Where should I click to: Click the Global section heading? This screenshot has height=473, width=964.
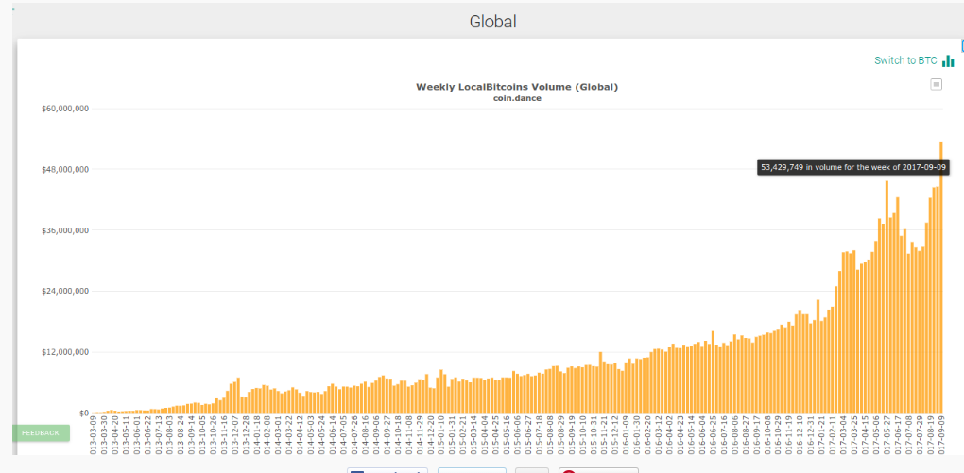pyautogui.click(x=492, y=21)
